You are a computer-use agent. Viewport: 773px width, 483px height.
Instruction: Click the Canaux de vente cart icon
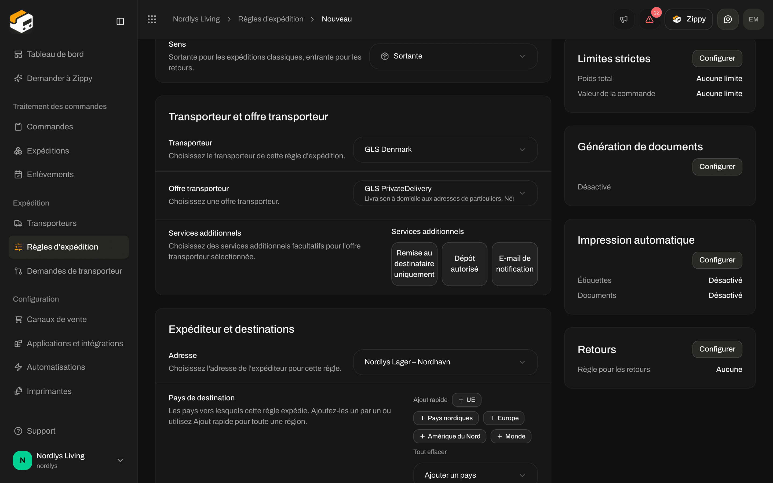tap(18, 319)
